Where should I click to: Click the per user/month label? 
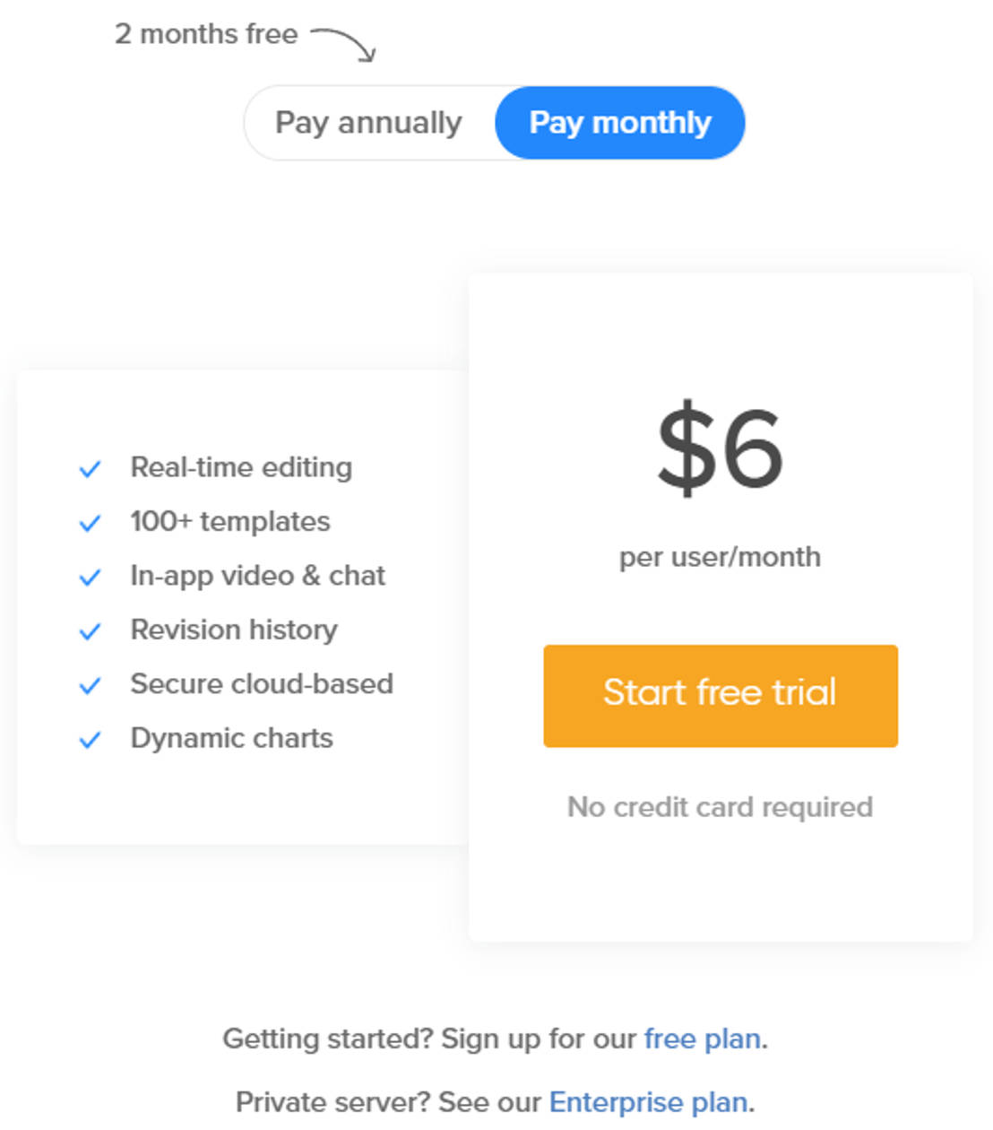pyautogui.click(x=720, y=557)
